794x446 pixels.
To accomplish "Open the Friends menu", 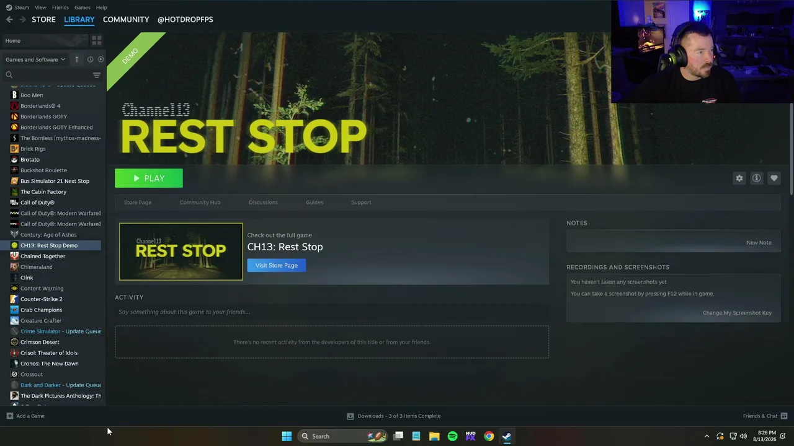I will [x=60, y=7].
